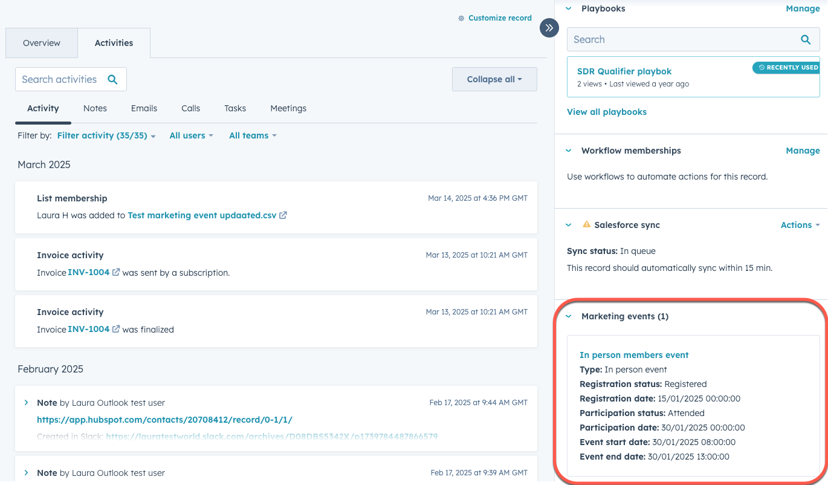
Task: Click into the Search activities field
Action: pos(59,79)
